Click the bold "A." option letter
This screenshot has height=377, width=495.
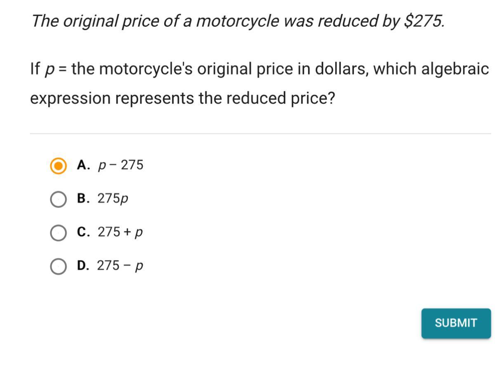tap(84, 165)
